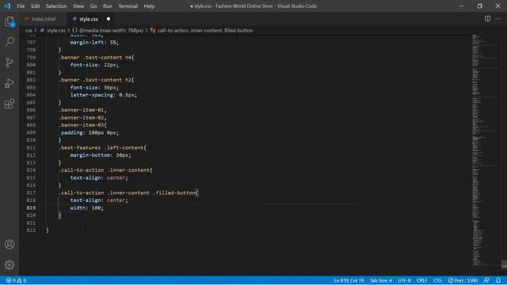This screenshot has height=285, width=507.
Task: Click the errors count in status bar
Action: coord(11,280)
